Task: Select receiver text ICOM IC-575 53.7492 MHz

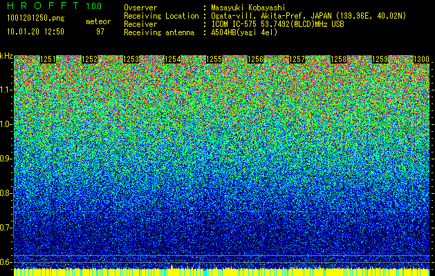Action: point(278,24)
